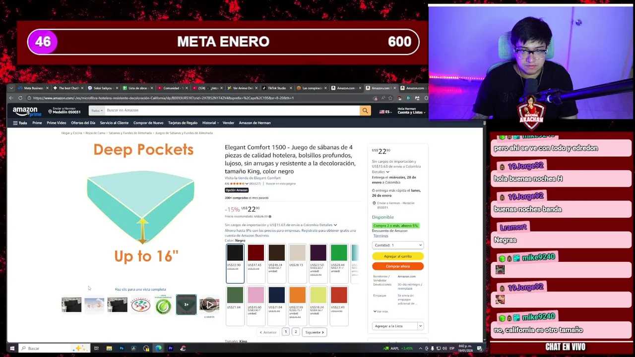The image size is (635, 357).
Task: Open the ES language selector
Action: 385,112
